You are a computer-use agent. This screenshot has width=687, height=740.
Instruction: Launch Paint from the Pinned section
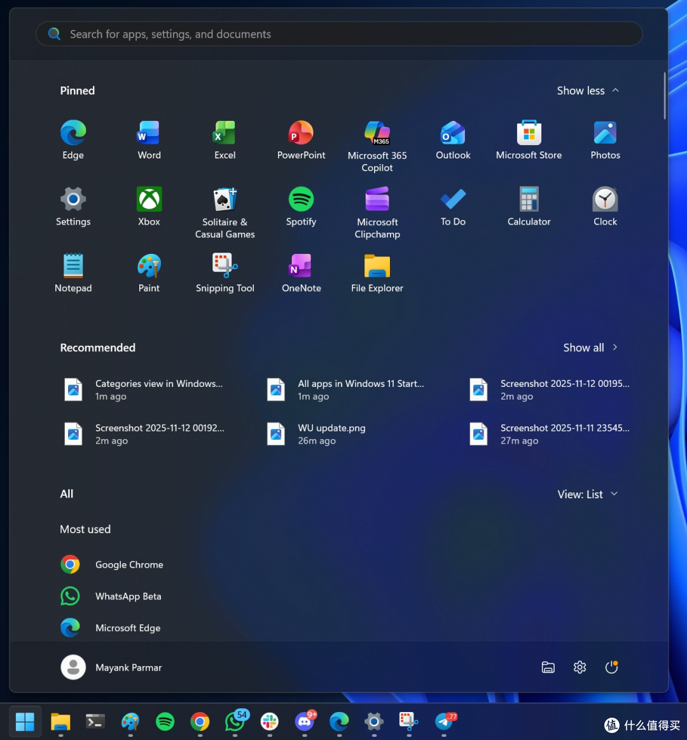point(149,273)
